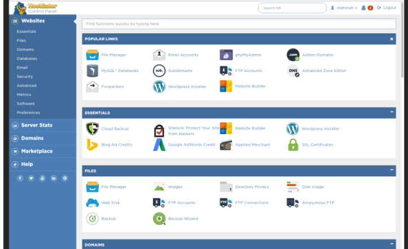This screenshot has height=249, width=408.
Task: Open Wordpress Installer icon in Popular Links
Action: coord(159,86)
